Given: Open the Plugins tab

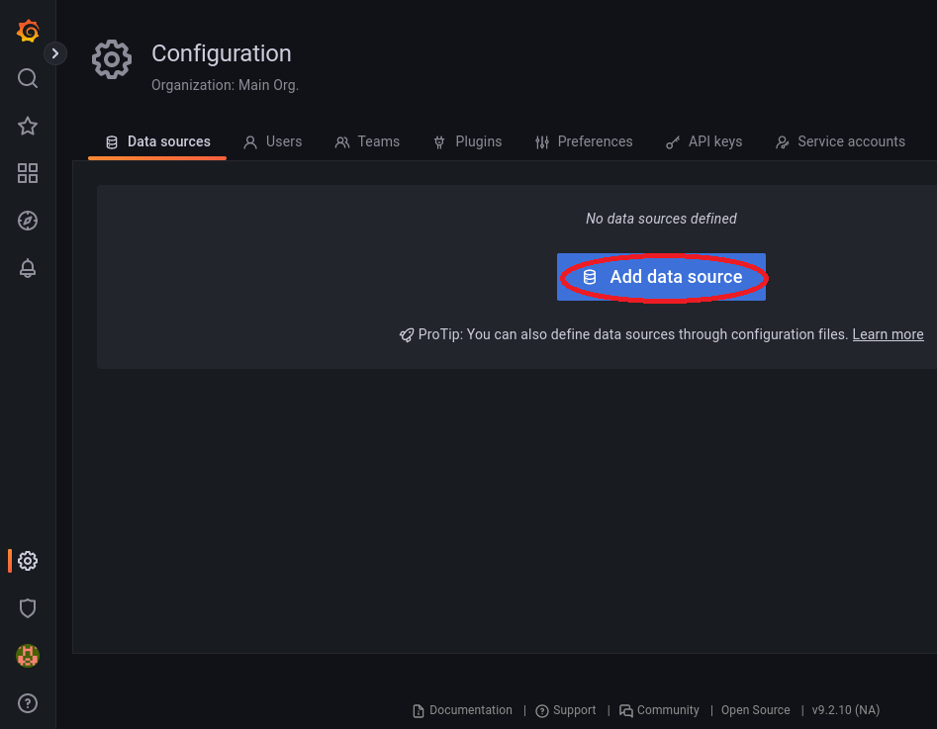Looking at the screenshot, I should [467, 141].
